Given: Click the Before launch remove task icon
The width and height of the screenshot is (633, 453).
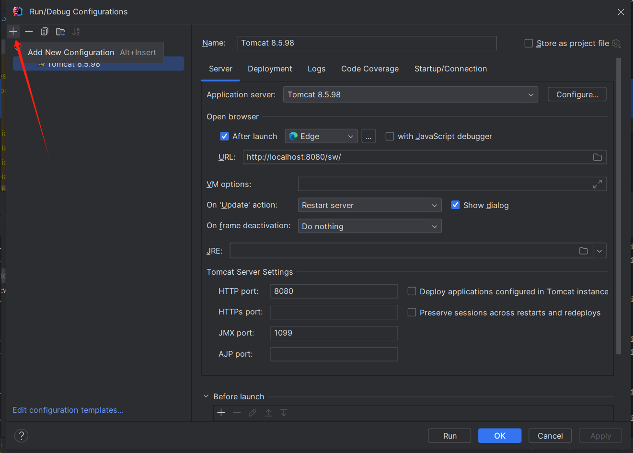Looking at the screenshot, I should point(237,413).
